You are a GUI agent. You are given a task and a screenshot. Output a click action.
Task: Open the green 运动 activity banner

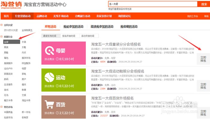[64, 80]
